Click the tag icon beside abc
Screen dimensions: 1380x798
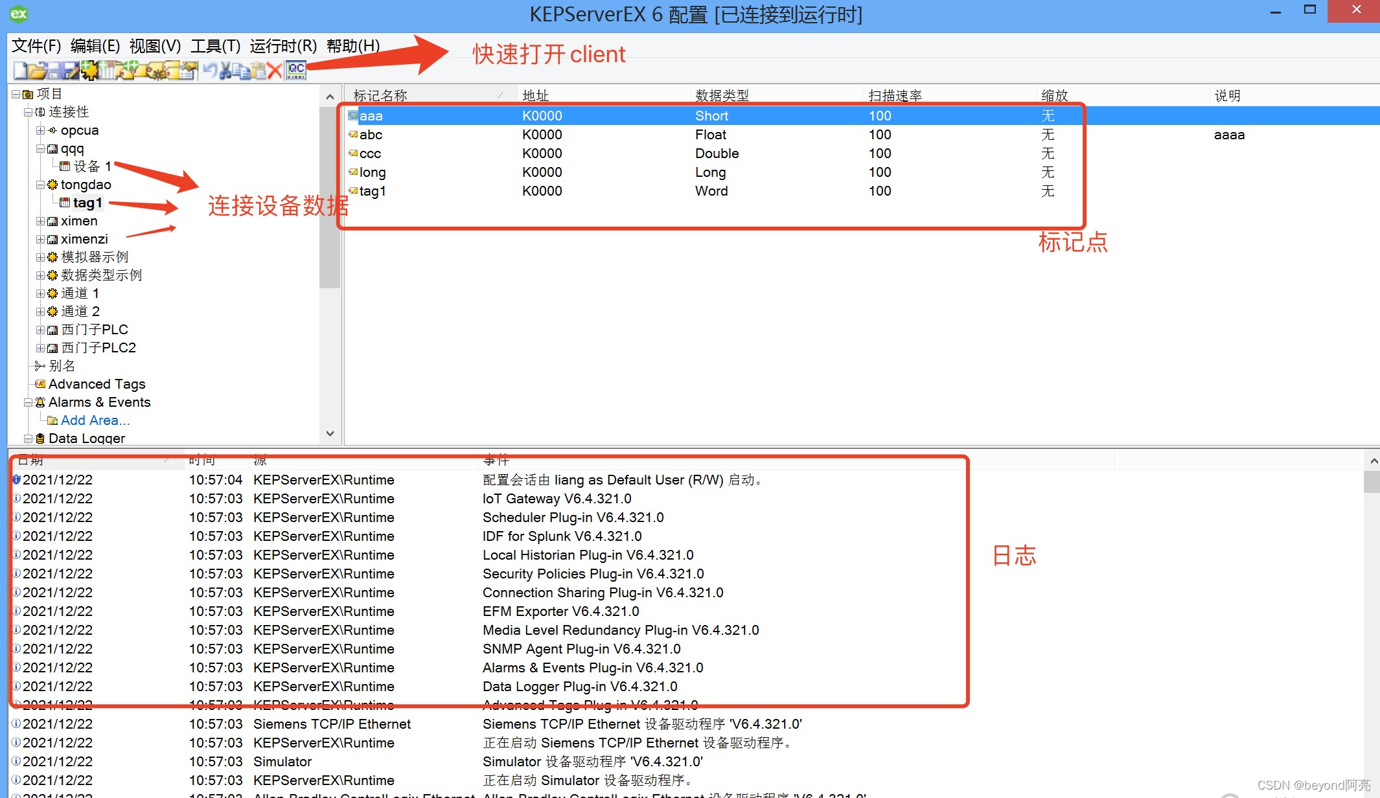[x=353, y=135]
